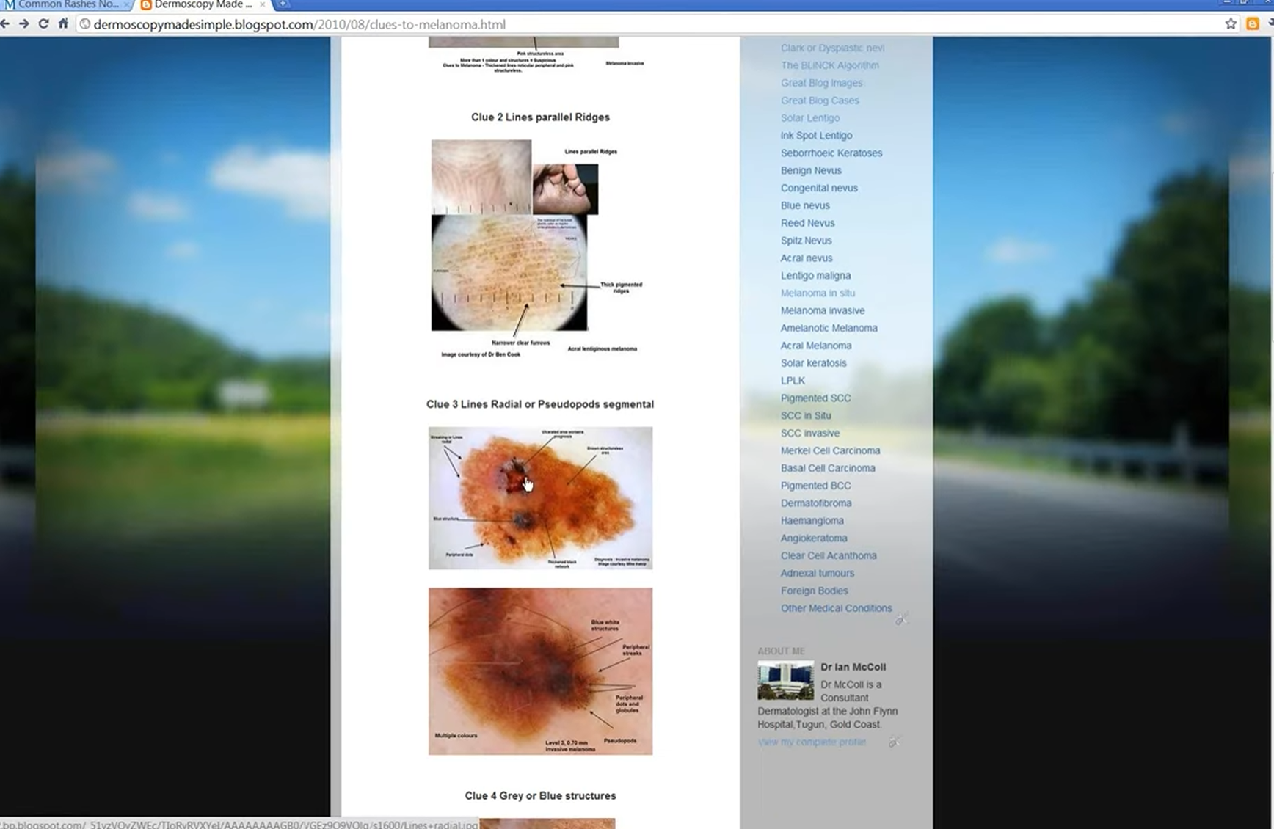Open the Melanoma in situ link
This screenshot has width=1274, height=829.
click(x=818, y=293)
